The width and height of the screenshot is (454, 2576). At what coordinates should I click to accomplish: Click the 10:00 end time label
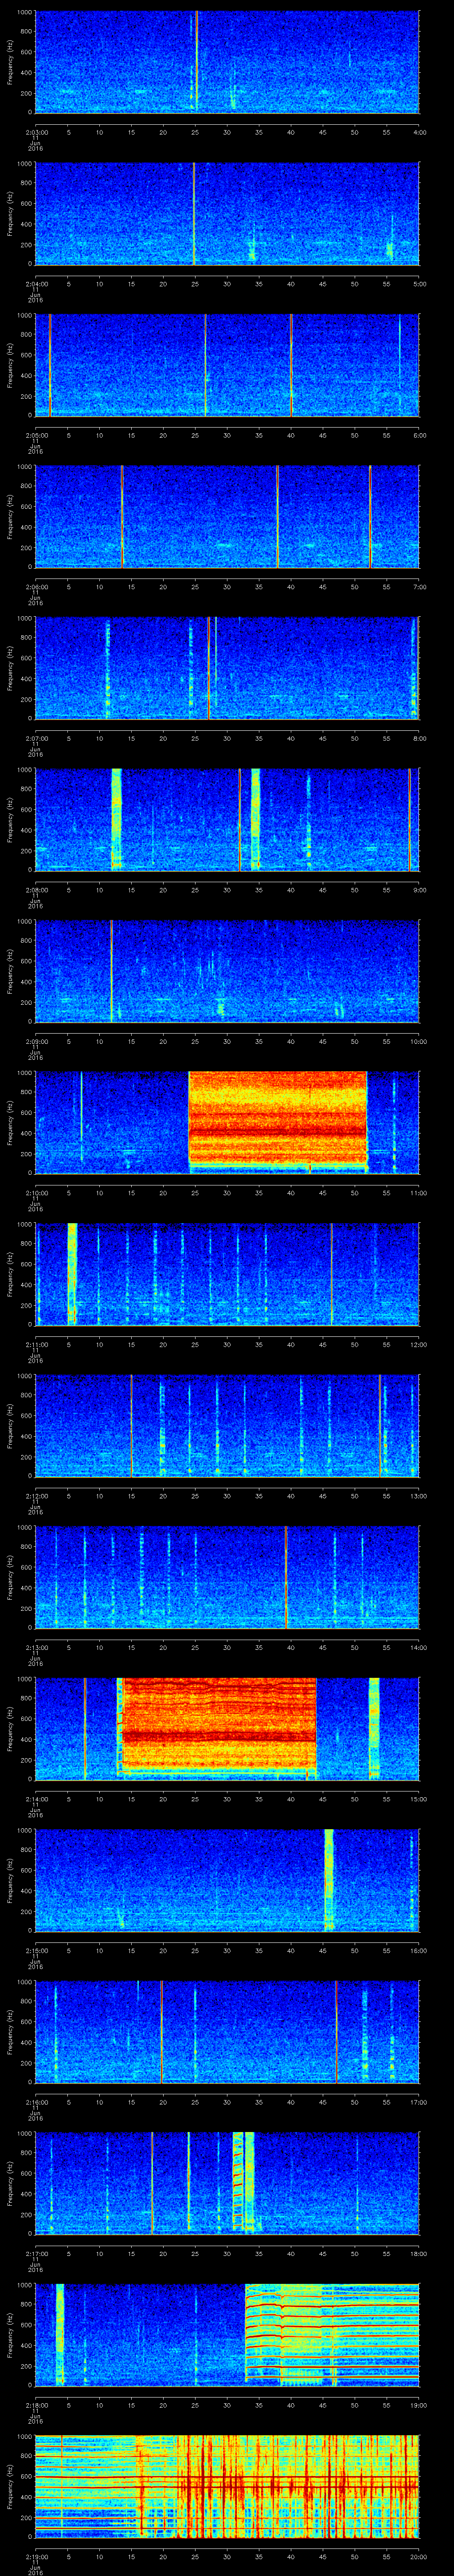[x=419, y=1041]
